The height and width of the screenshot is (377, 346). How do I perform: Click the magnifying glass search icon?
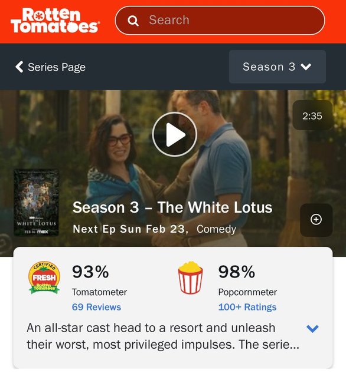(133, 21)
